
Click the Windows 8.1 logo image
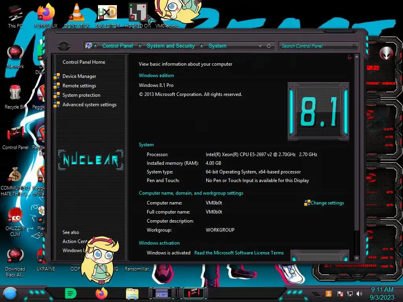coord(318,111)
